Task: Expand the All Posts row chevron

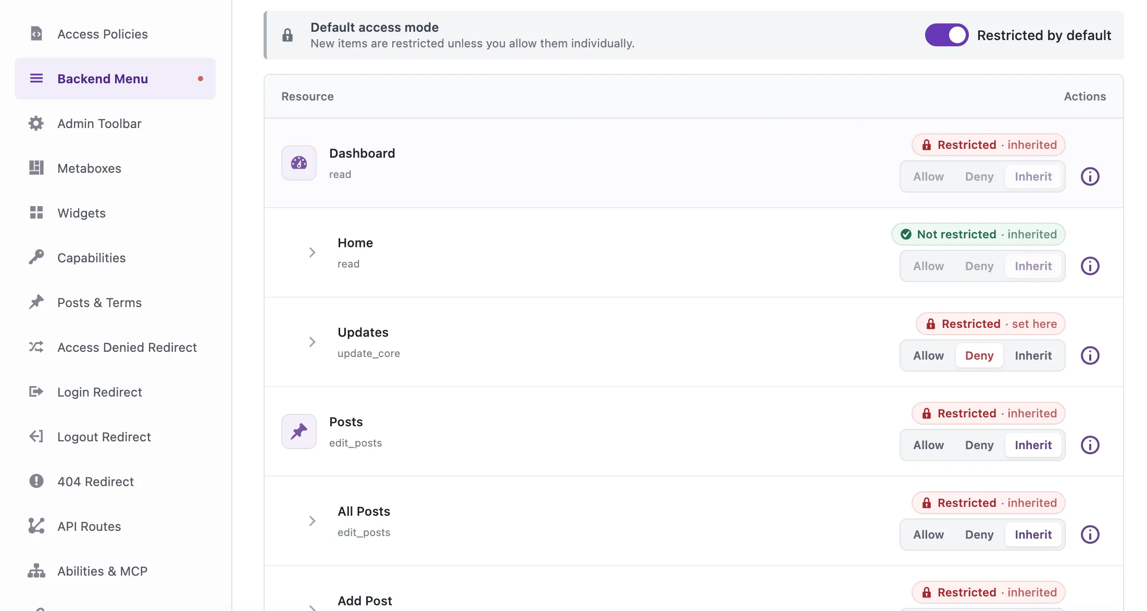Action: tap(312, 521)
